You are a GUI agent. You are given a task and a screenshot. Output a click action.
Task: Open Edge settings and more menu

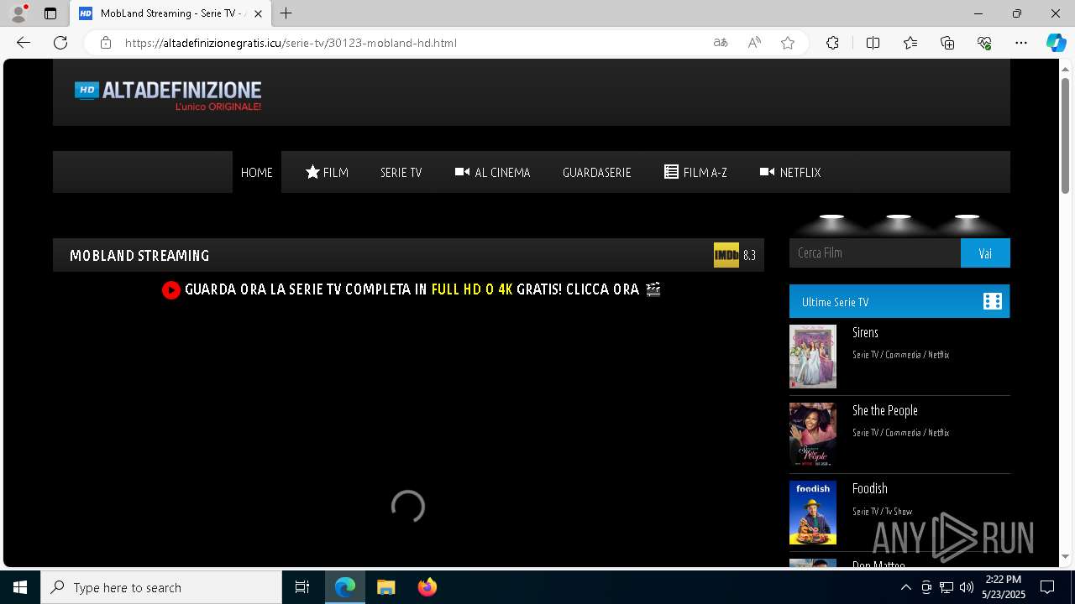click(x=1021, y=43)
